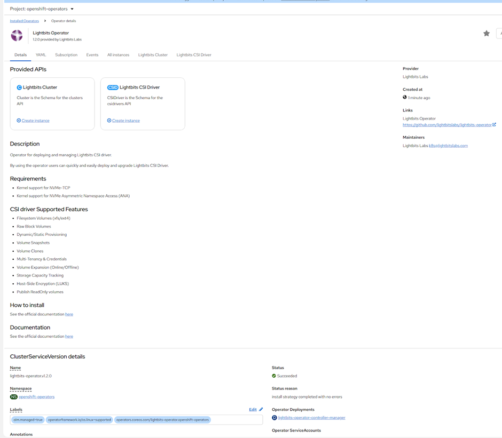This screenshot has width=502, height=438.
Task: Click the Lightbits Cluster 'C' badge icon
Action: point(19,87)
